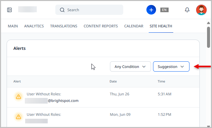Click the Date column header
212x128 pixels.
point(113,81)
